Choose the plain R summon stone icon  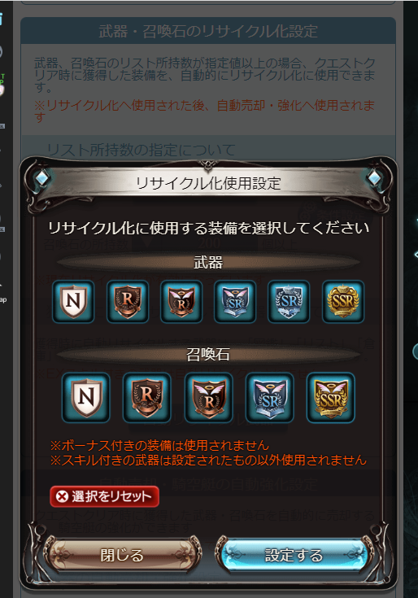[147, 397]
